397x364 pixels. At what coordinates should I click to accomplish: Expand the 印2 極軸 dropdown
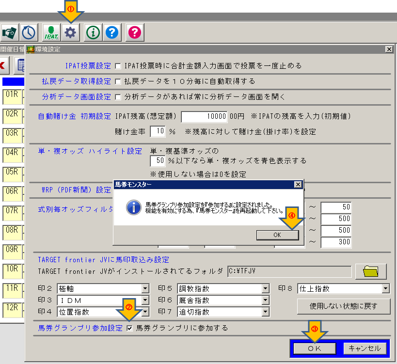[145, 288]
